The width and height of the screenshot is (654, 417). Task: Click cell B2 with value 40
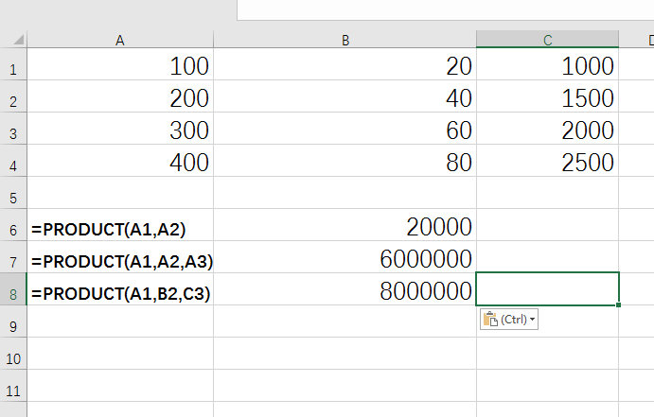(x=345, y=96)
